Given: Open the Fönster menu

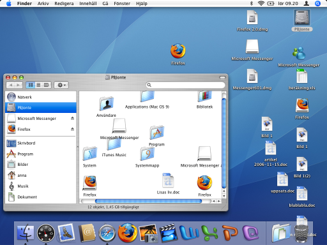Looking at the screenshot, I should coord(122,3).
